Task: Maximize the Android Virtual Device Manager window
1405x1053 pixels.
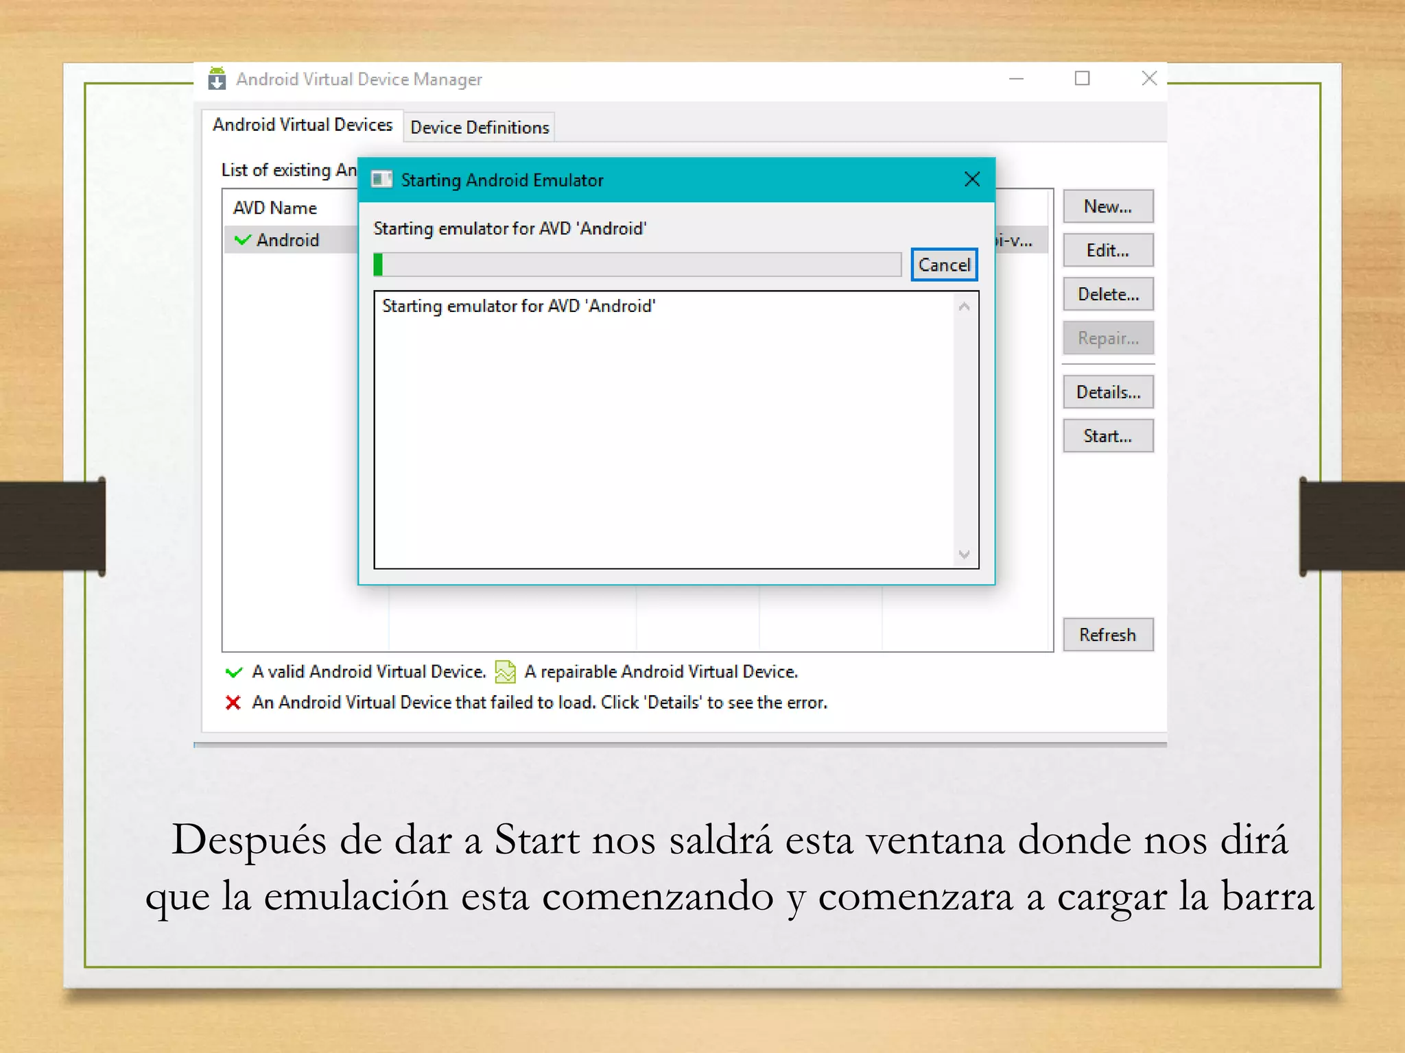Action: pyautogui.click(x=1082, y=79)
